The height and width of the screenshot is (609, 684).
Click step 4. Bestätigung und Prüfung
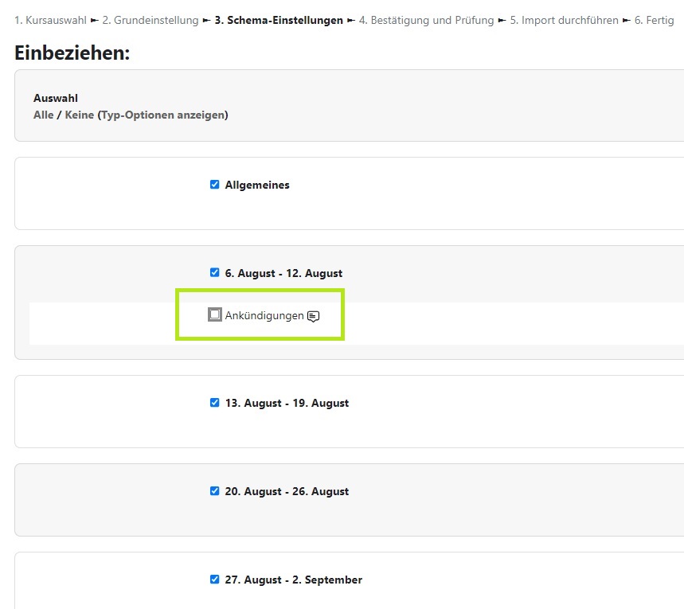pyautogui.click(x=426, y=20)
